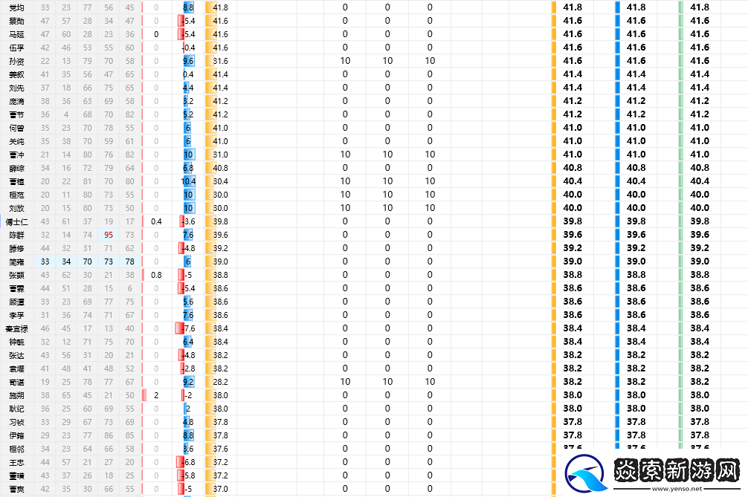The height and width of the screenshot is (497, 748).
Task: Click the highlighted 78 in 简雍's row
Action: 130,262
